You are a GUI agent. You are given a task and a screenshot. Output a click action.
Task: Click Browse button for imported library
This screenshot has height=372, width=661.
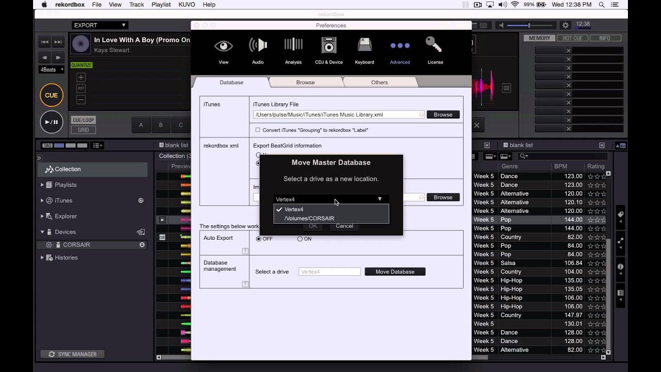443,197
